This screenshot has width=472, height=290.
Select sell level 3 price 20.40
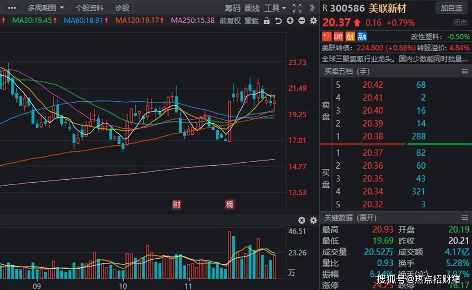click(373, 111)
